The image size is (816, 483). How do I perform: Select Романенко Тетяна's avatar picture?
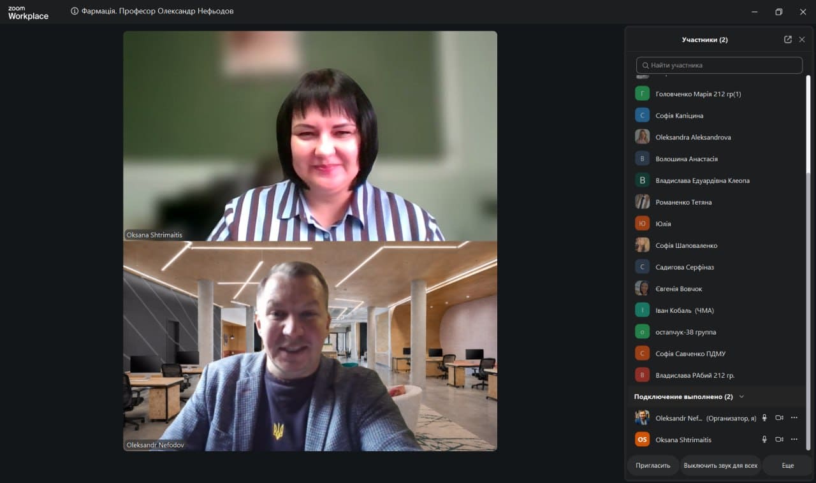tap(643, 202)
